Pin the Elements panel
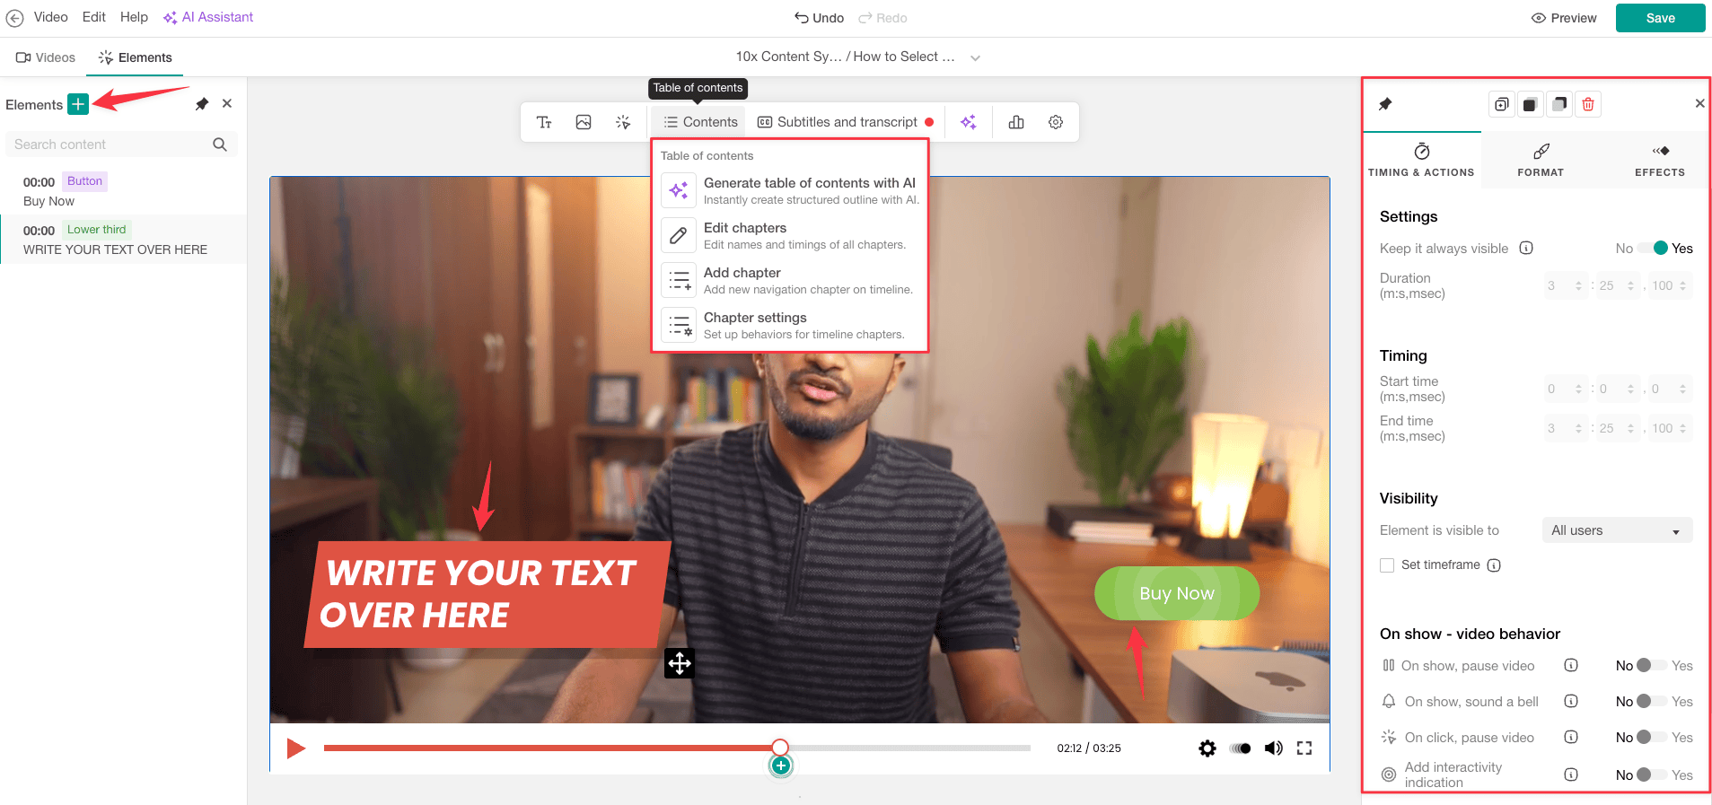The width and height of the screenshot is (1712, 805). click(x=202, y=104)
